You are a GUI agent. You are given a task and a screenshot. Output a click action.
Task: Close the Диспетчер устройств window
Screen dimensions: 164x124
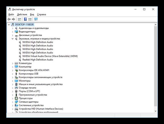[x=153, y=9]
